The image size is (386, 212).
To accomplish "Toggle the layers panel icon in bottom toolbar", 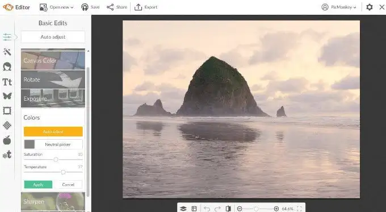I will click(x=183, y=209).
